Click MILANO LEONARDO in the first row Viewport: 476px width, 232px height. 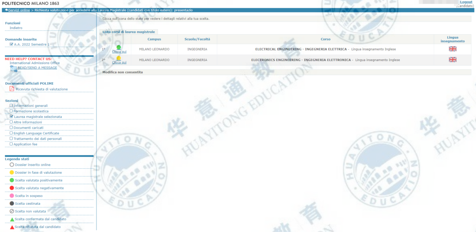coord(154,49)
